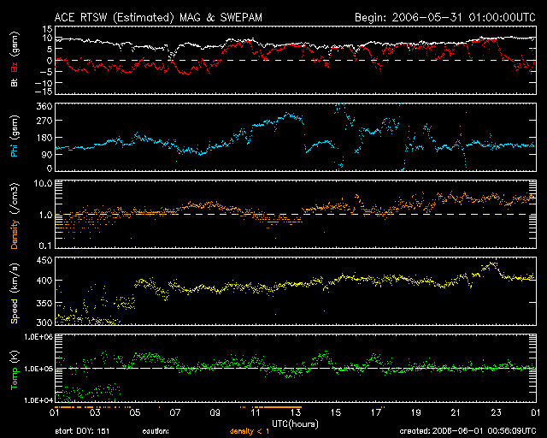Click the '350' tick label on Speed axis
This screenshot has width=547, height=438.
pos(44,303)
